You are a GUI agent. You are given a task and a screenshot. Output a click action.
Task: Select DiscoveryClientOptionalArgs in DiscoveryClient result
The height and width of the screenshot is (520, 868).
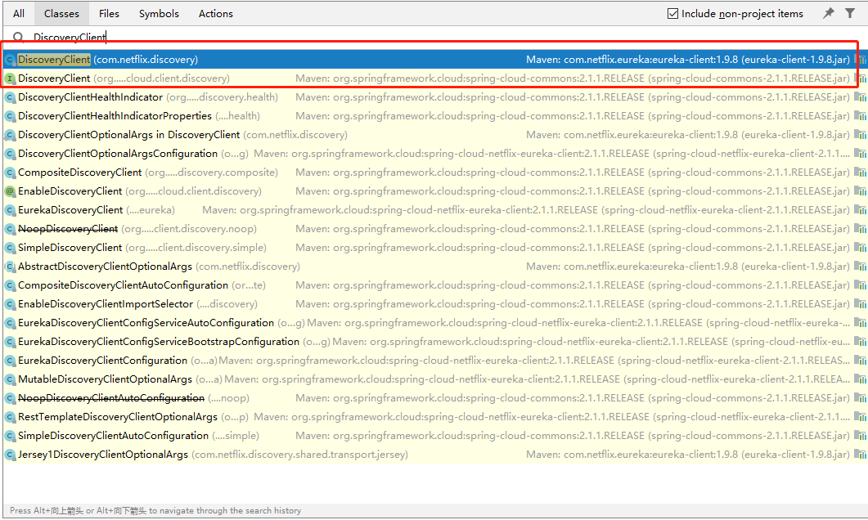[x=434, y=134]
